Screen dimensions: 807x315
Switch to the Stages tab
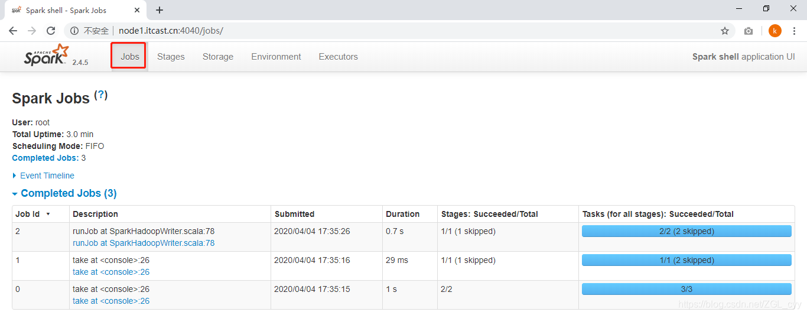click(171, 57)
